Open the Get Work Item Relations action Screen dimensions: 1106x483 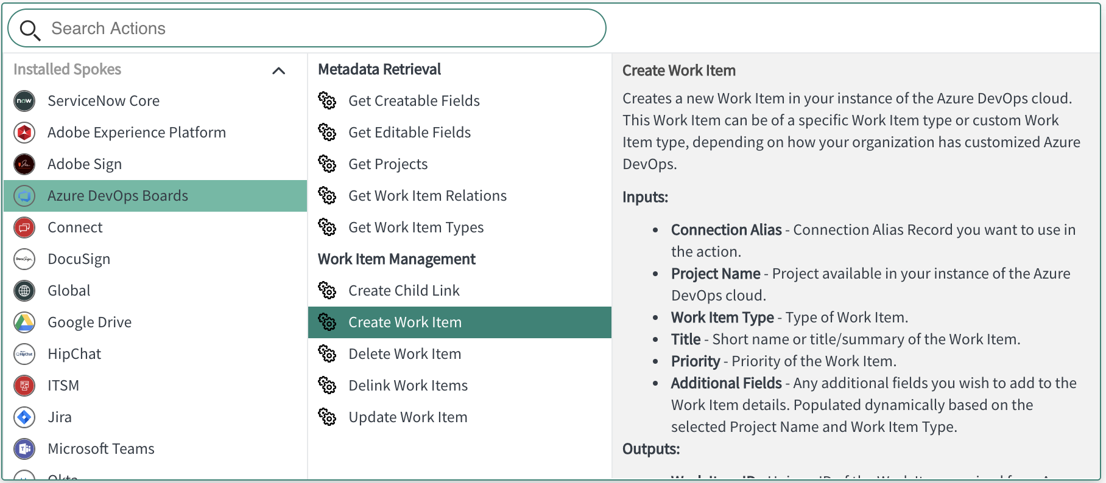click(x=427, y=196)
